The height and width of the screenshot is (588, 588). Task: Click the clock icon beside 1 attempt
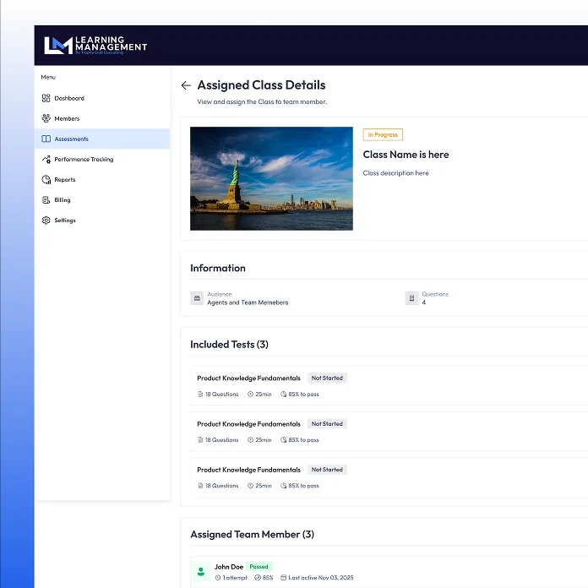point(217,578)
